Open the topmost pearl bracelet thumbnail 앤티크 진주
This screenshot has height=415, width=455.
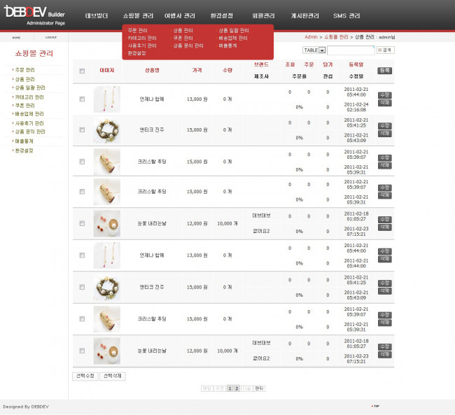[x=107, y=130]
